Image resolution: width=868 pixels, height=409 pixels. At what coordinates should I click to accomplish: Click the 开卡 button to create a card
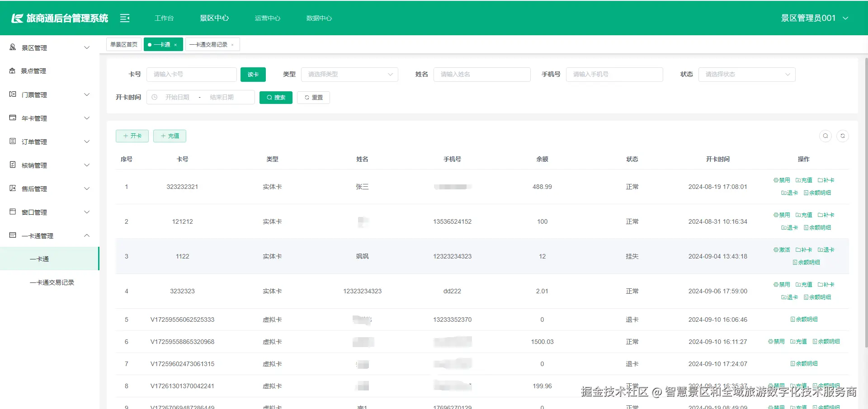point(132,136)
